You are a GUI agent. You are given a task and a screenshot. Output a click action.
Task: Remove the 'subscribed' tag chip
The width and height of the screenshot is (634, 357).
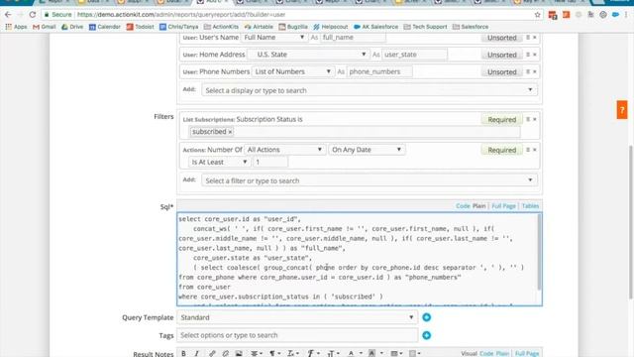[x=230, y=132]
